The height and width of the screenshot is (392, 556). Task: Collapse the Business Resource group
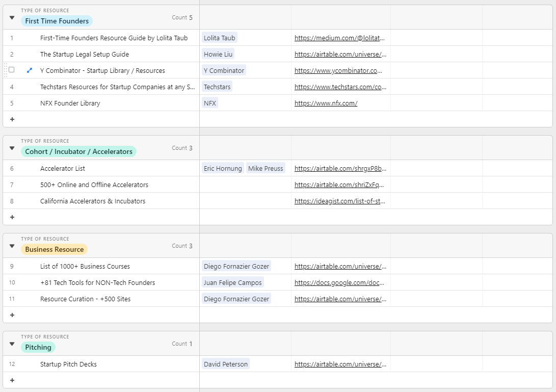pyautogui.click(x=11, y=245)
